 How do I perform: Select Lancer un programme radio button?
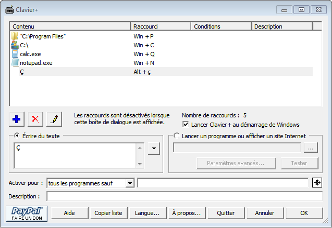pyautogui.click(x=176, y=136)
